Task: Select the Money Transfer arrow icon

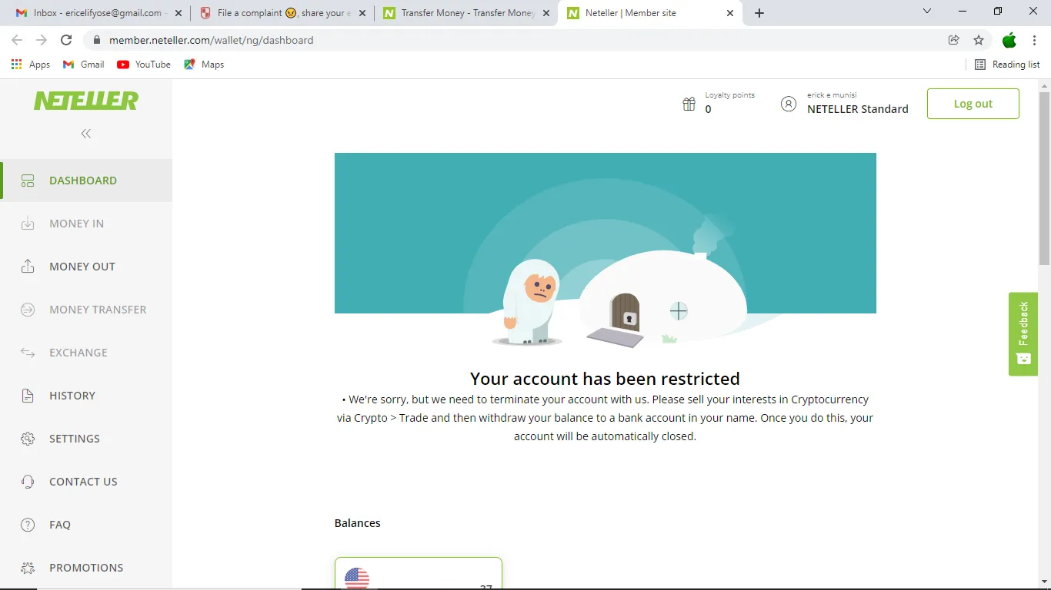Action: (x=28, y=310)
